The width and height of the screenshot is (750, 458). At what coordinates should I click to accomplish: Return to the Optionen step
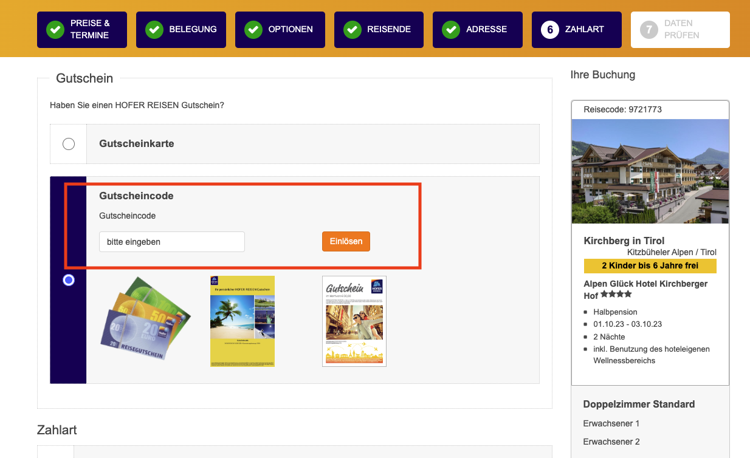pyautogui.click(x=280, y=29)
